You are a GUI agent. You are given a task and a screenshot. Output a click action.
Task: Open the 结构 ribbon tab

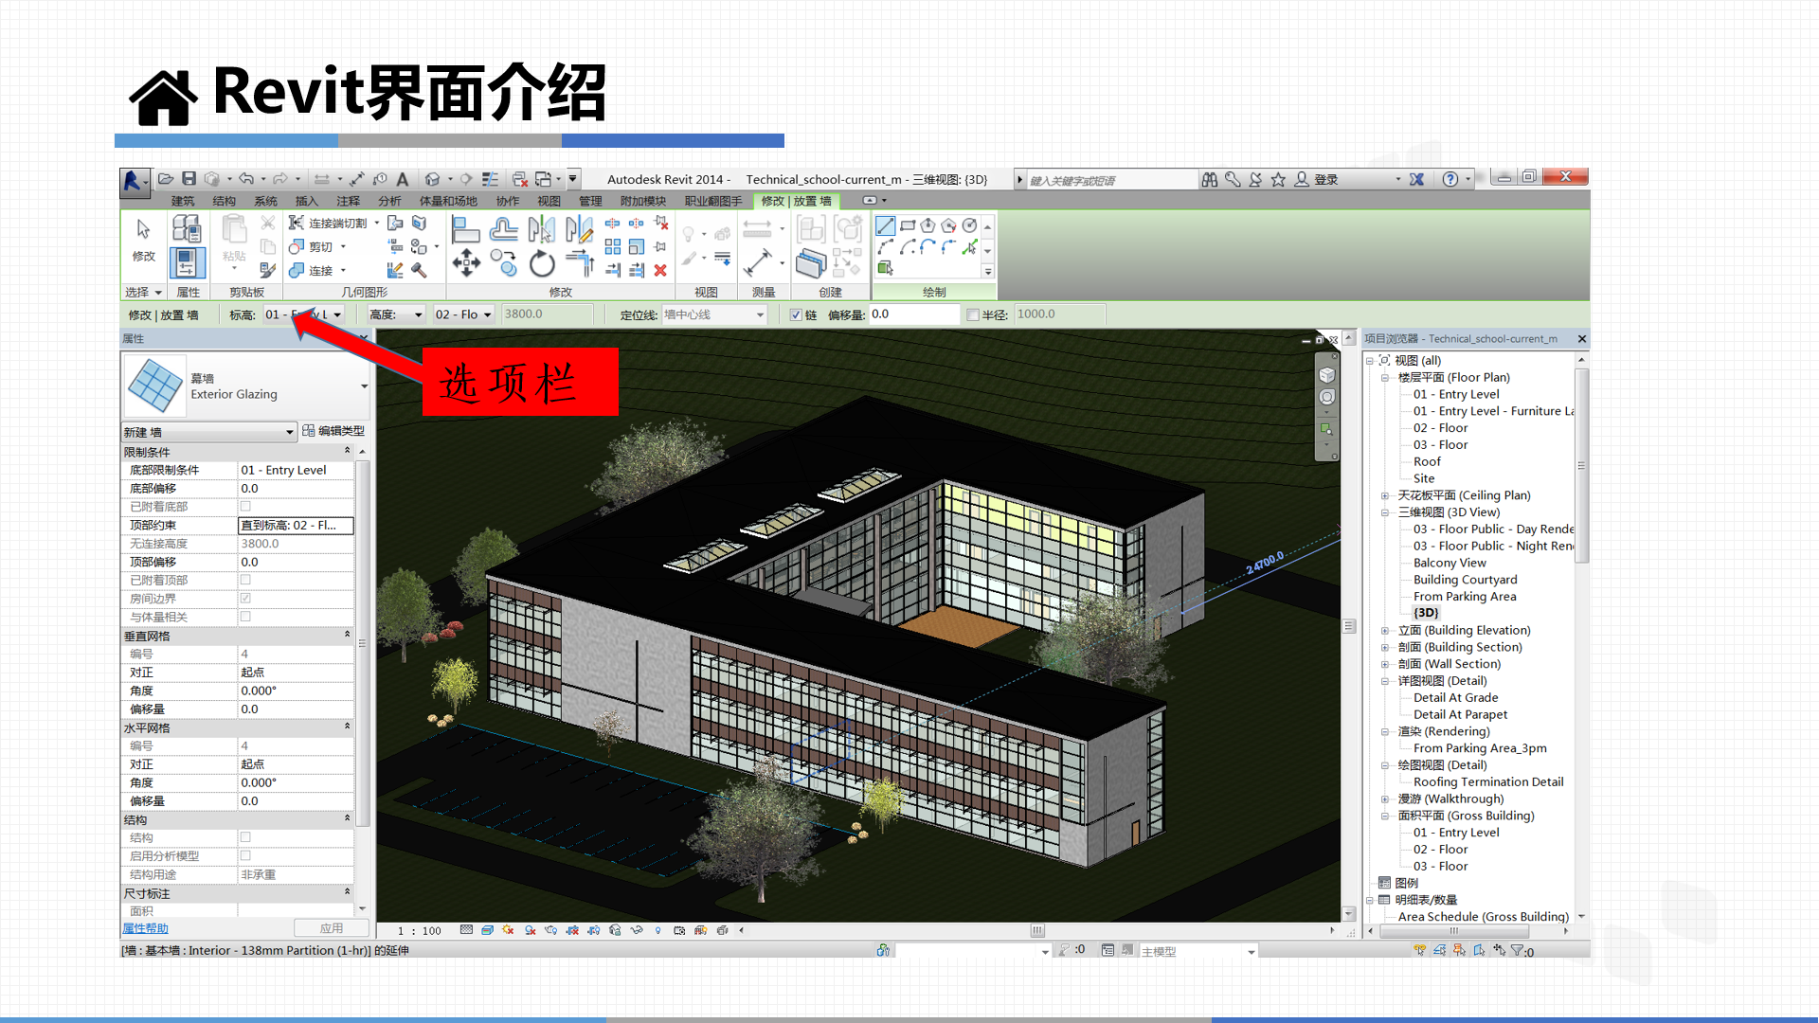[x=225, y=201]
